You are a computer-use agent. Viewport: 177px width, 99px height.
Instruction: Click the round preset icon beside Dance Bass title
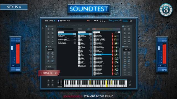[x=59, y=21]
